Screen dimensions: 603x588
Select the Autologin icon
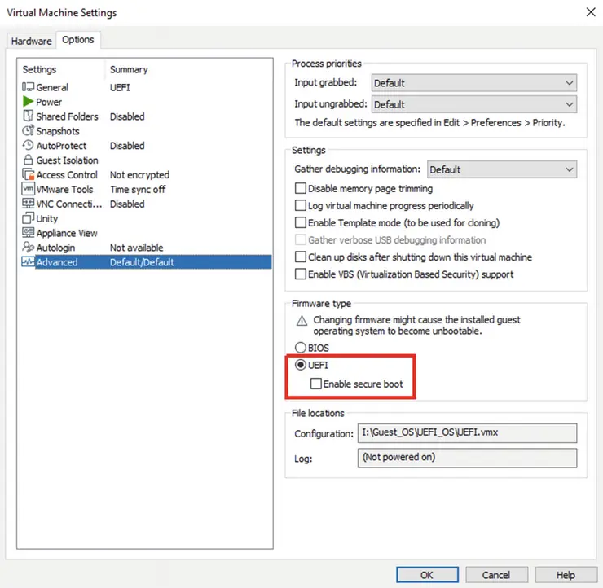click(29, 248)
